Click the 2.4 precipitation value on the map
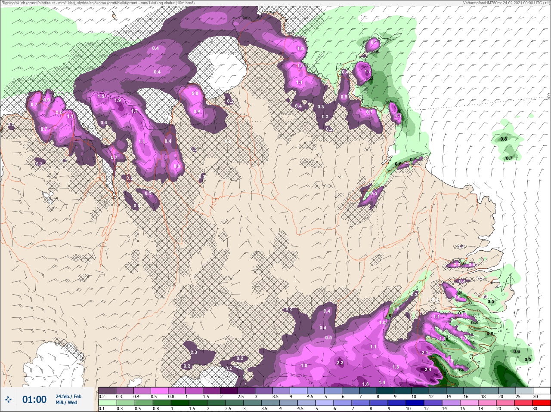 coord(428,369)
